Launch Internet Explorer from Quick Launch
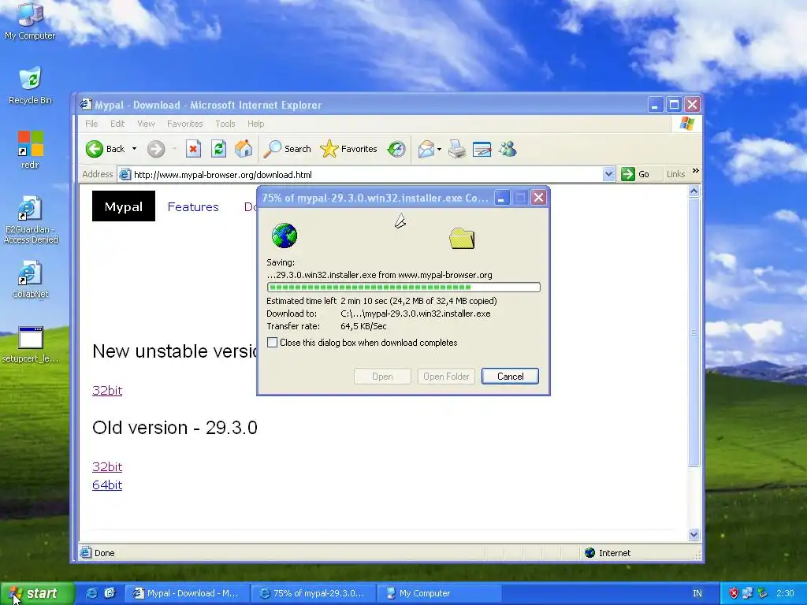The height and width of the screenshot is (605, 807). pyautogui.click(x=92, y=593)
